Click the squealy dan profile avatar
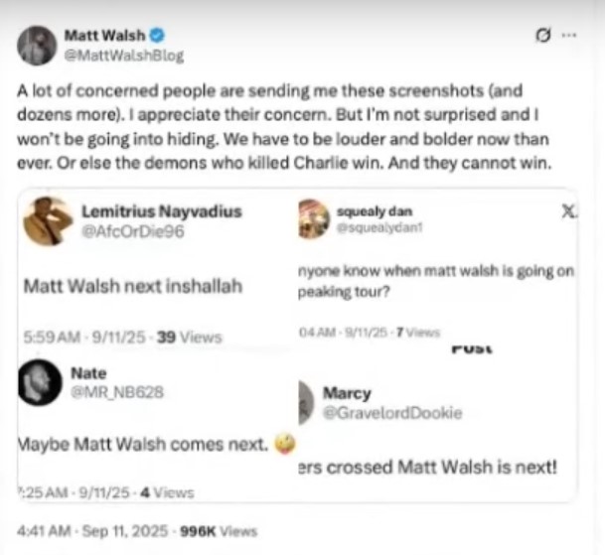 click(x=314, y=219)
